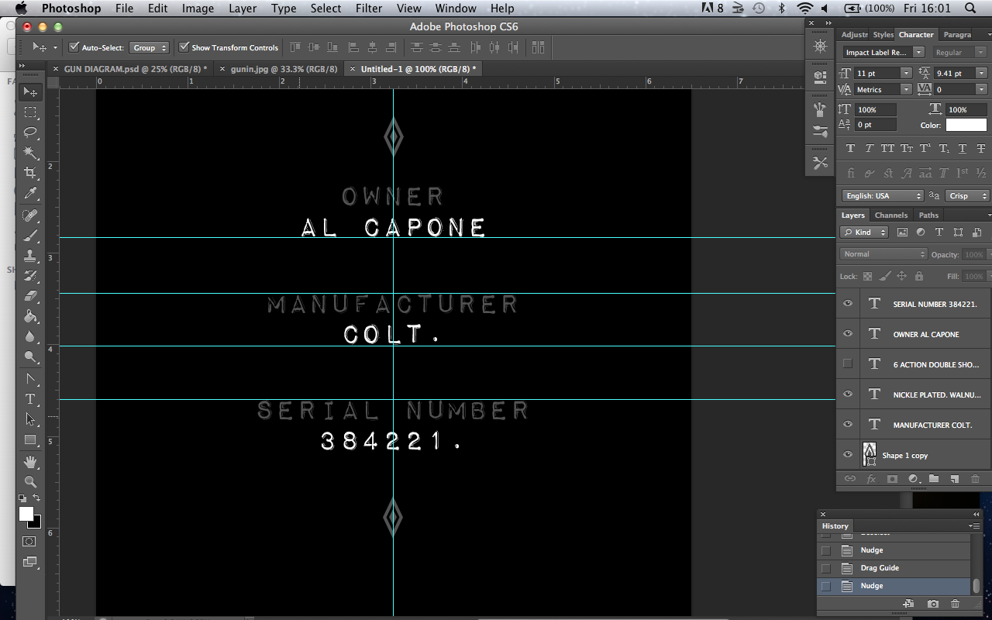
Task: Create a new layer in Layers panel
Action: (x=955, y=479)
